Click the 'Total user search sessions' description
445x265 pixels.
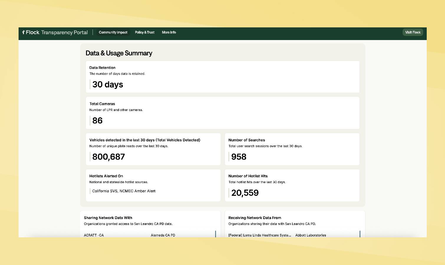coord(265,146)
